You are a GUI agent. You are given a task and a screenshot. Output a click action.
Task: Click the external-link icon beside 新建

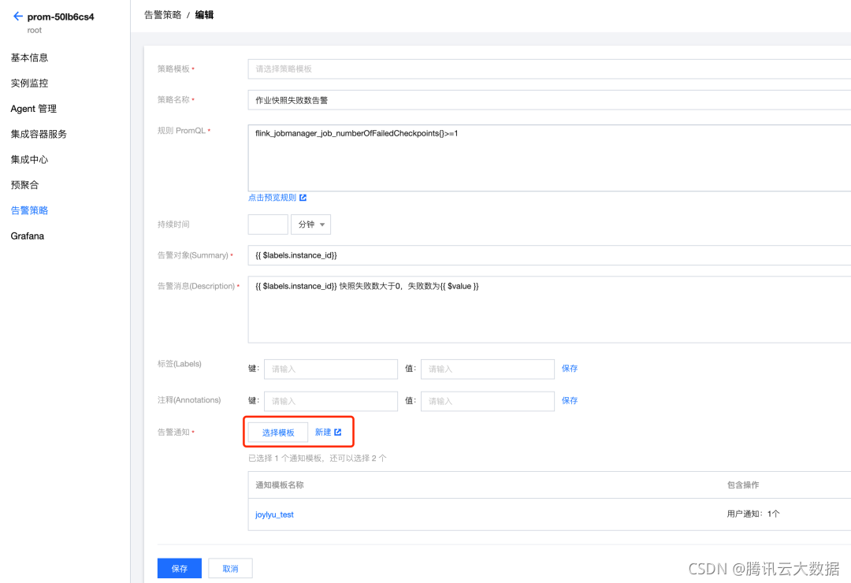340,432
